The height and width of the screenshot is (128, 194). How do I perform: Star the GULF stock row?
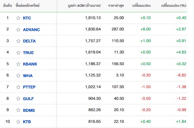coord(18,99)
